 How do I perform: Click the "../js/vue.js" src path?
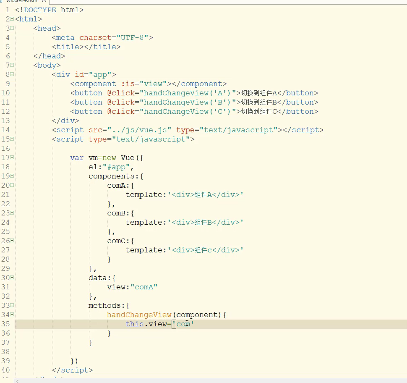point(139,130)
